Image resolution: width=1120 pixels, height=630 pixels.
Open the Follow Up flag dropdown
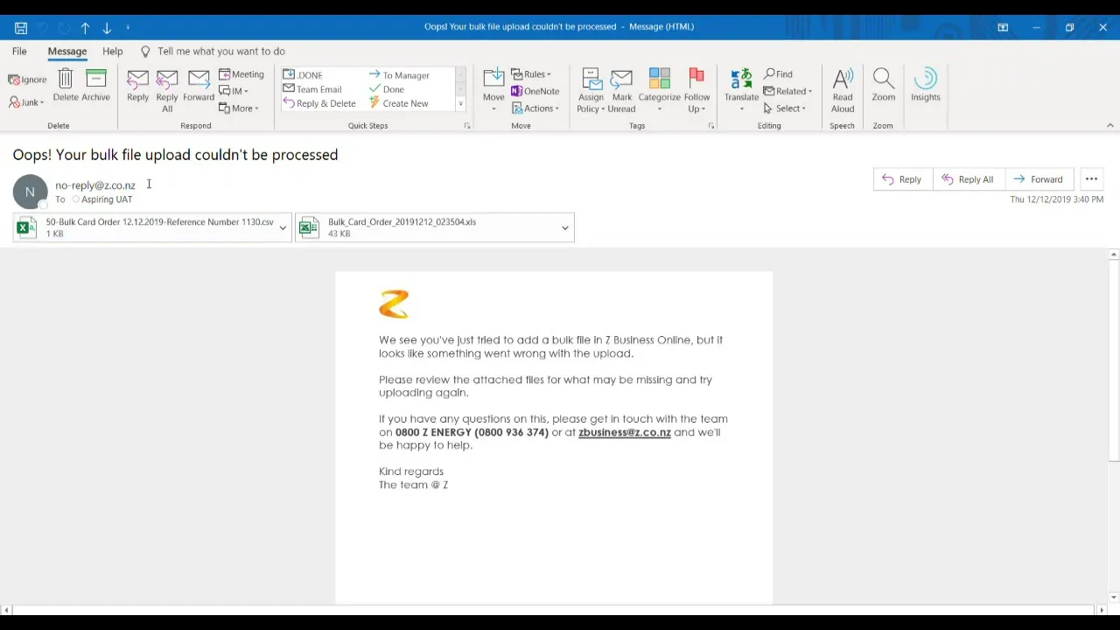(x=696, y=91)
